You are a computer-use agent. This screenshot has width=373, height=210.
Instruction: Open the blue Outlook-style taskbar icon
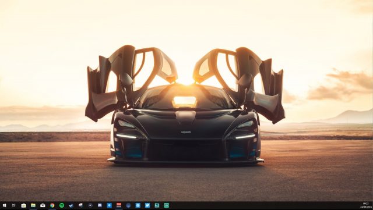(109, 205)
